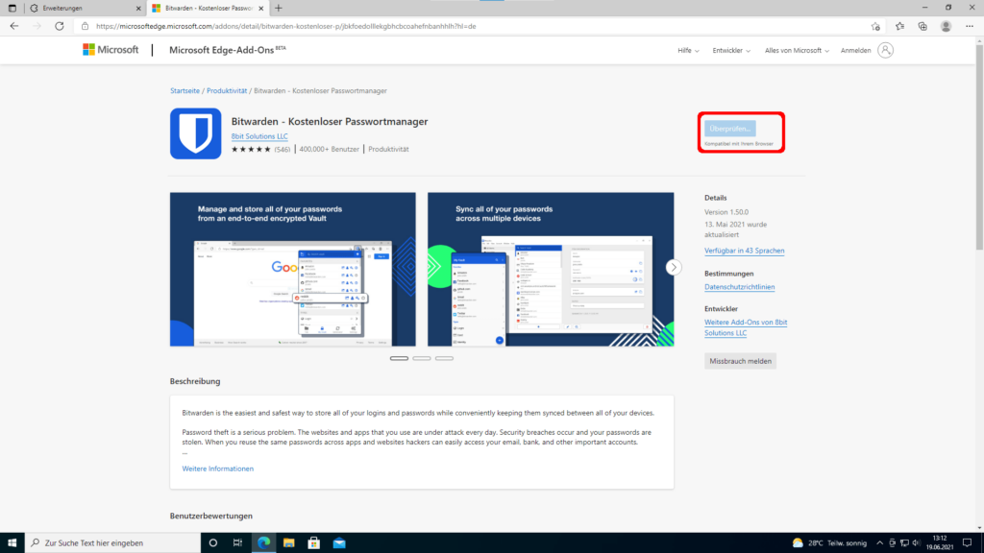Screen dimensions: 984x553
Task: Open Edge settings and more menu
Action: point(970,26)
